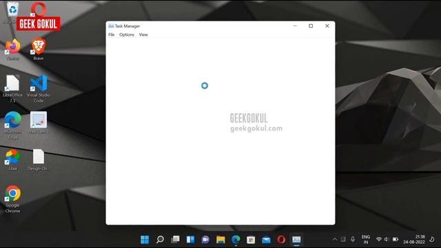Image resolution: width=441 pixels, height=248 pixels.
Task: Select the Visual Studio Code desktop shortcut
Action: tap(39, 89)
